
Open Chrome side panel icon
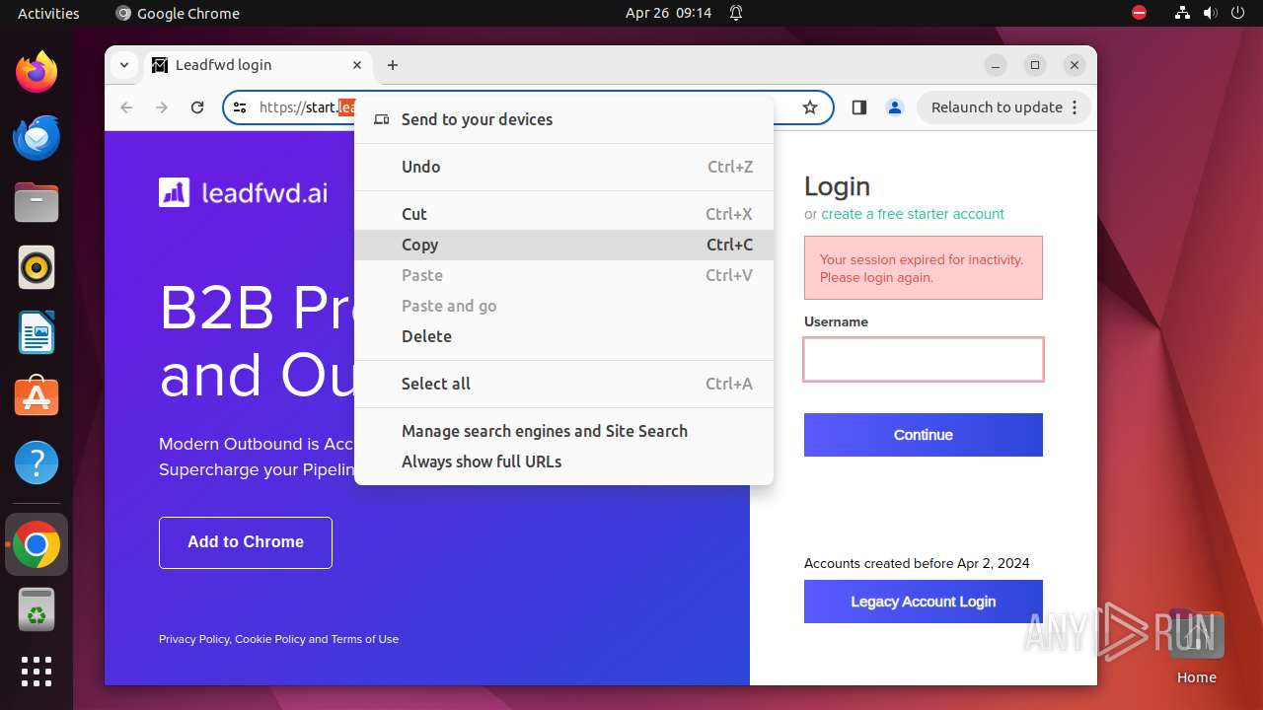(858, 107)
